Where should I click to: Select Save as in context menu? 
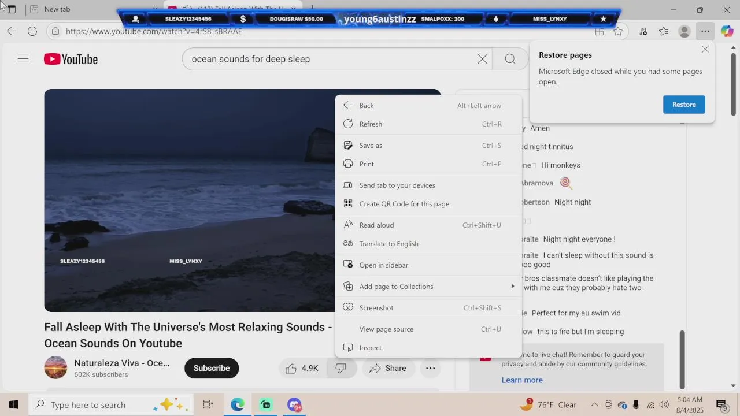coord(428,145)
